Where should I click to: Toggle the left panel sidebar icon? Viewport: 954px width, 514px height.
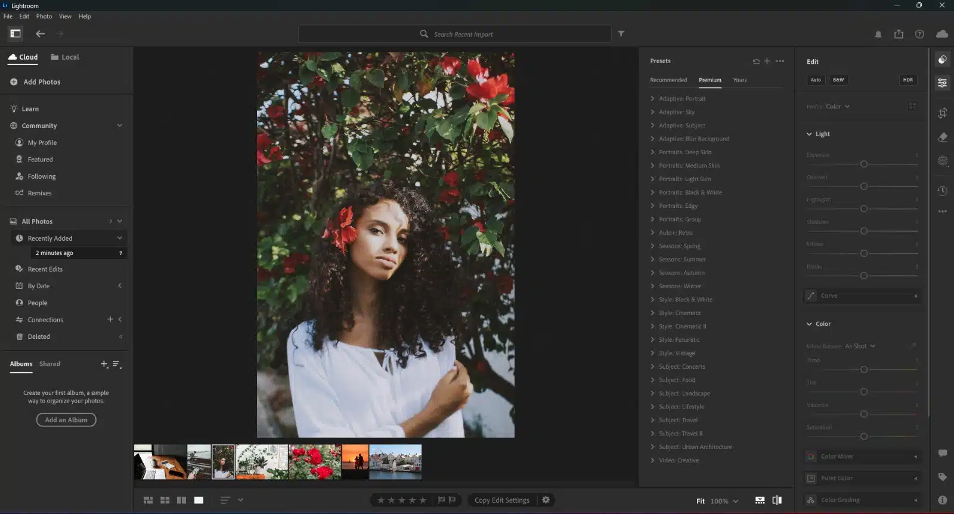tap(16, 34)
